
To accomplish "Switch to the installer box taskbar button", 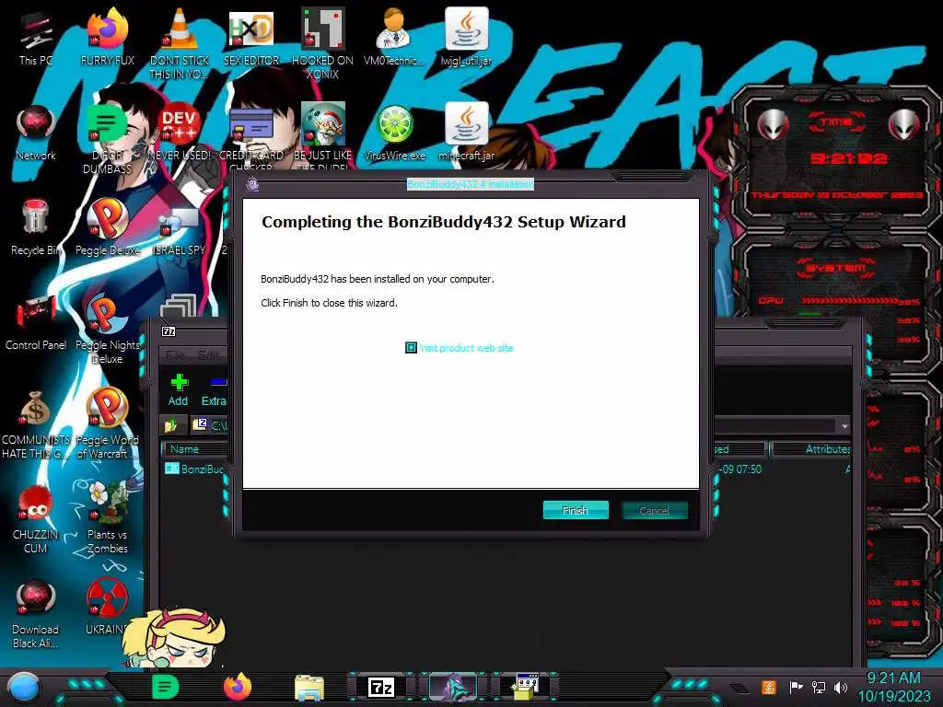I will pos(525,687).
